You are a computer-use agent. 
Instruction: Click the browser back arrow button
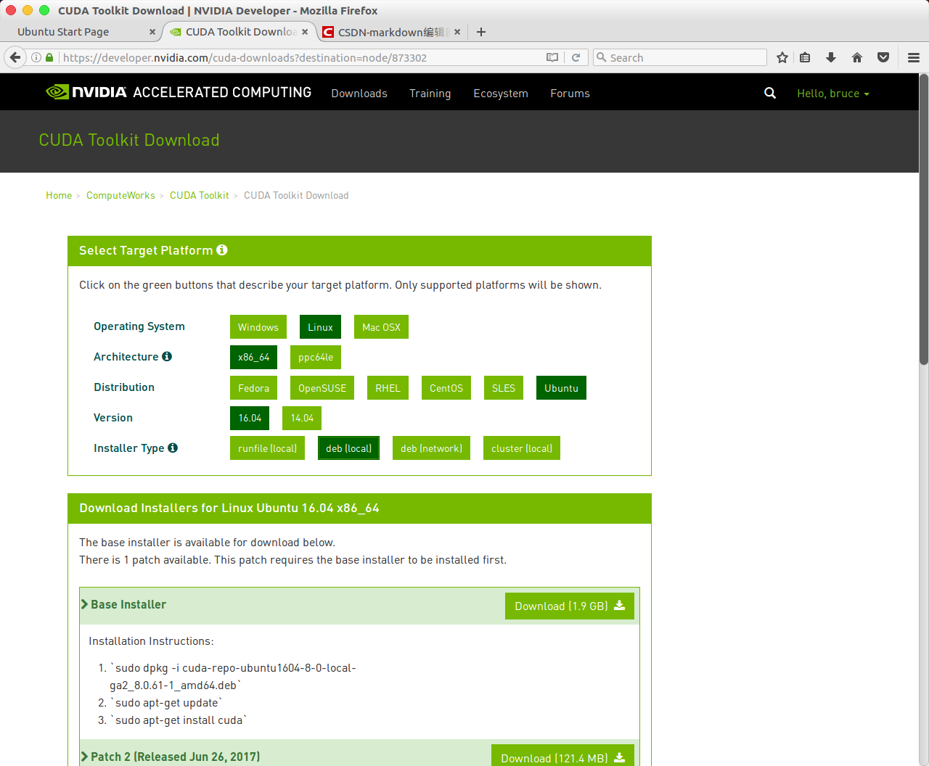click(15, 57)
